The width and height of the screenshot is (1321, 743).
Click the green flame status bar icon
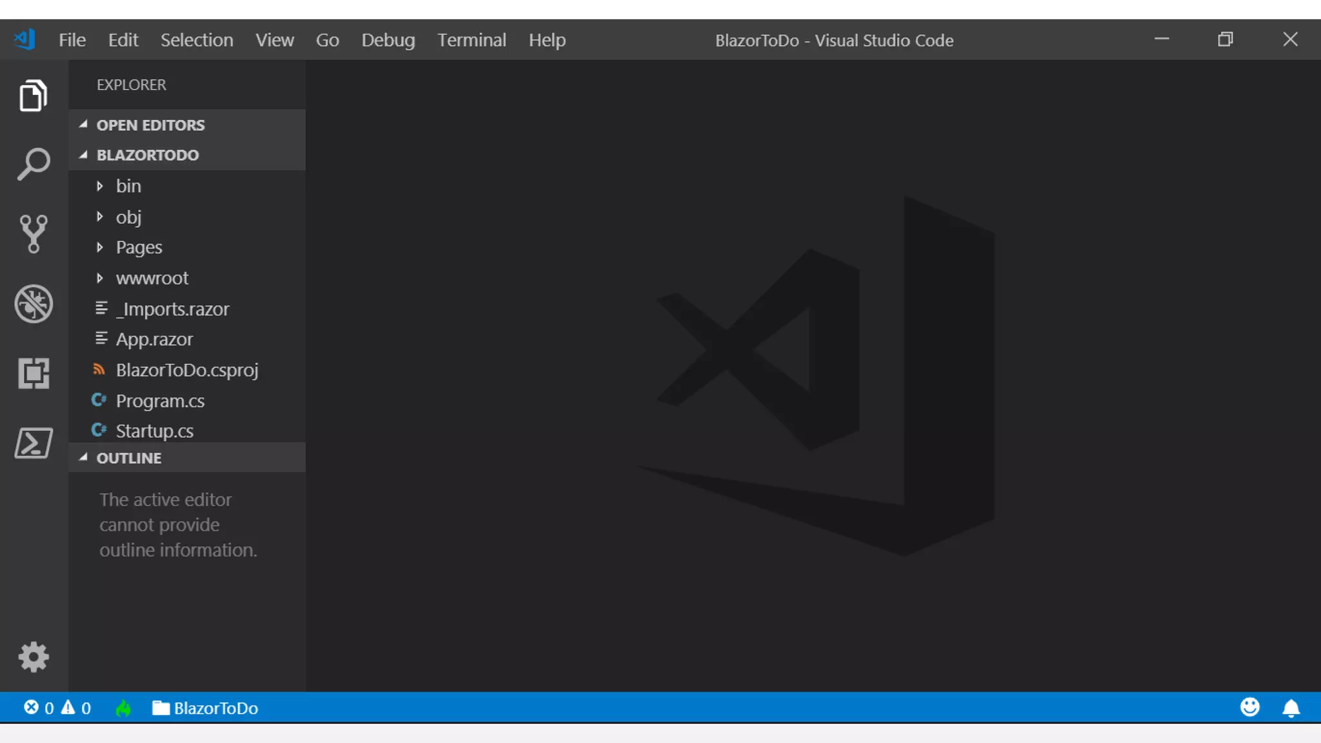point(123,708)
